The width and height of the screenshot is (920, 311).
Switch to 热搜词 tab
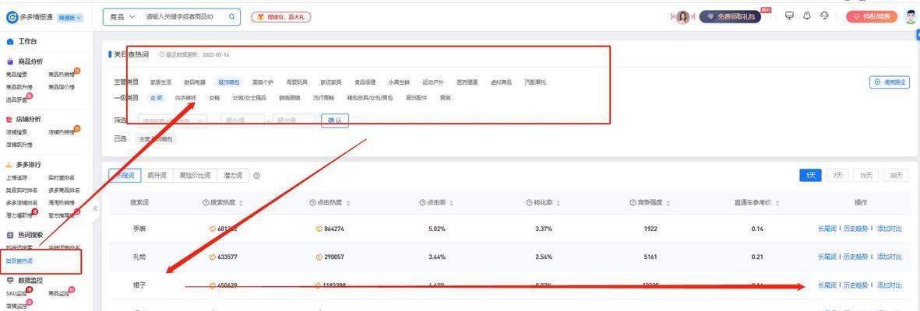tap(125, 175)
